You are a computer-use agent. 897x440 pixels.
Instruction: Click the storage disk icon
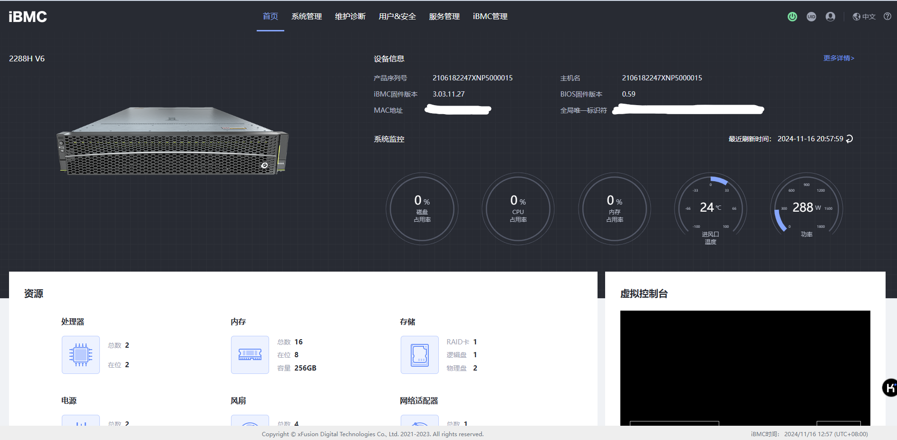pos(419,355)
